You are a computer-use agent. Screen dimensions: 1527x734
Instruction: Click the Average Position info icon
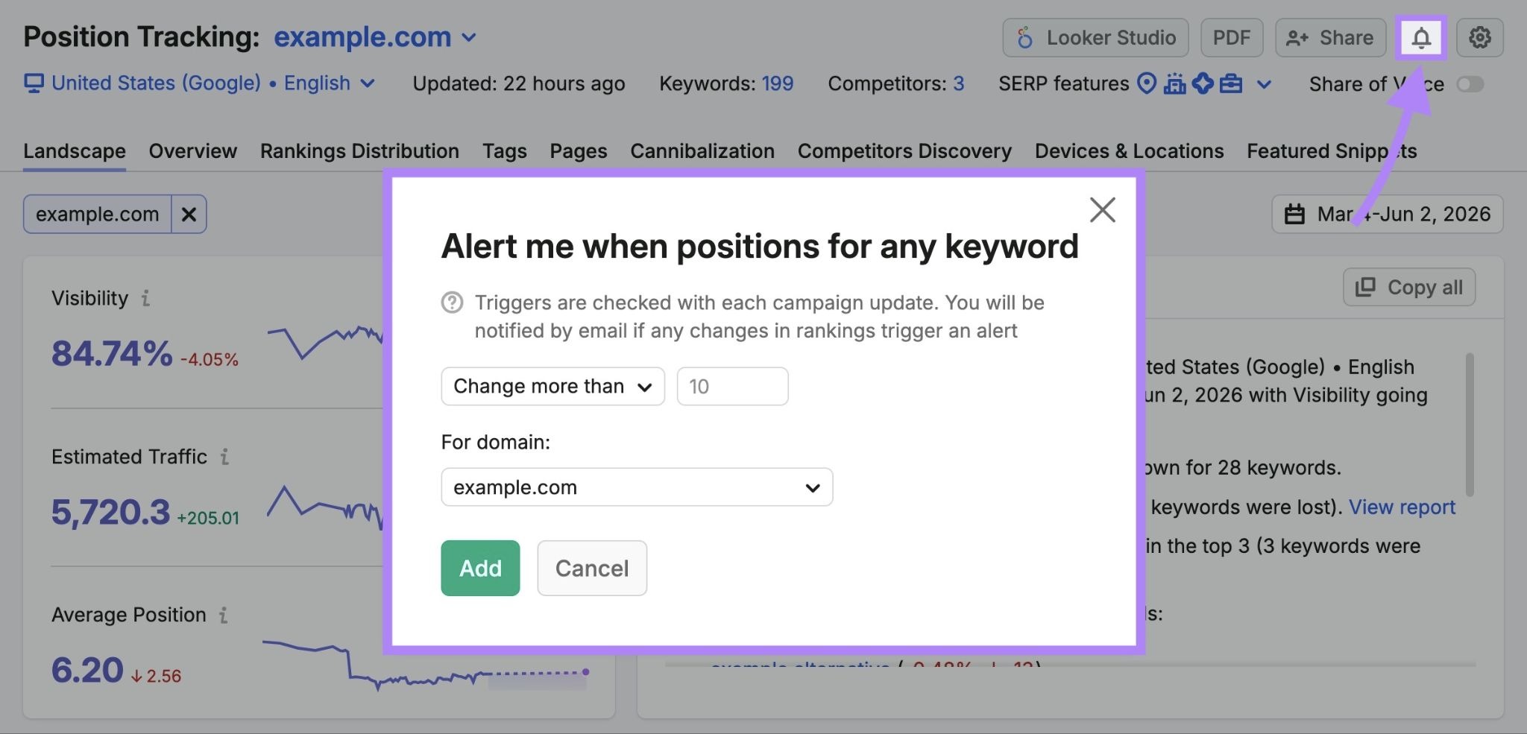coord(223,616)
